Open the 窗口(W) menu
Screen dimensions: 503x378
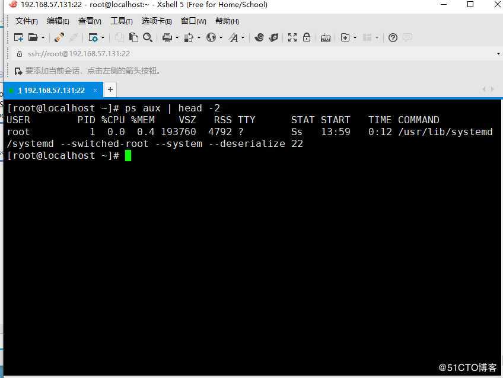193,21
